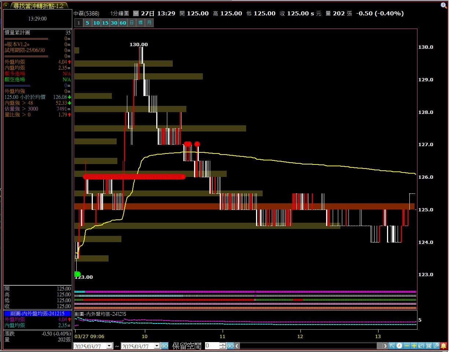Viewport: 449px width, 352px height.
Task: Click the magnifier icon at top right
Action: tap(444, 5)
